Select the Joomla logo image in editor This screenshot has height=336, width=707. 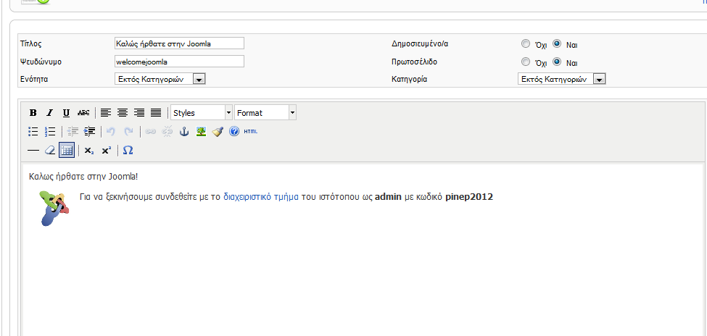pos(54,208)
